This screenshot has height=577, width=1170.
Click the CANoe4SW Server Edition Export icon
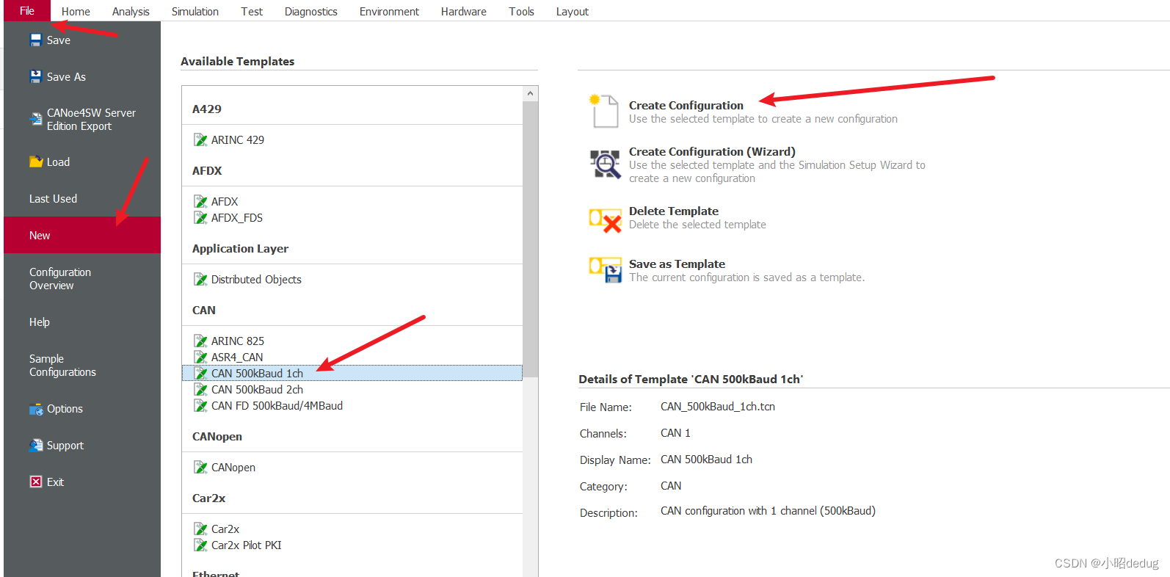pos(35,119)
